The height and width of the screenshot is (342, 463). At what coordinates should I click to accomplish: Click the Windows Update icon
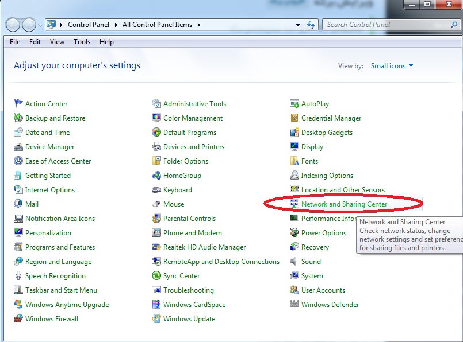click(156, 319)
